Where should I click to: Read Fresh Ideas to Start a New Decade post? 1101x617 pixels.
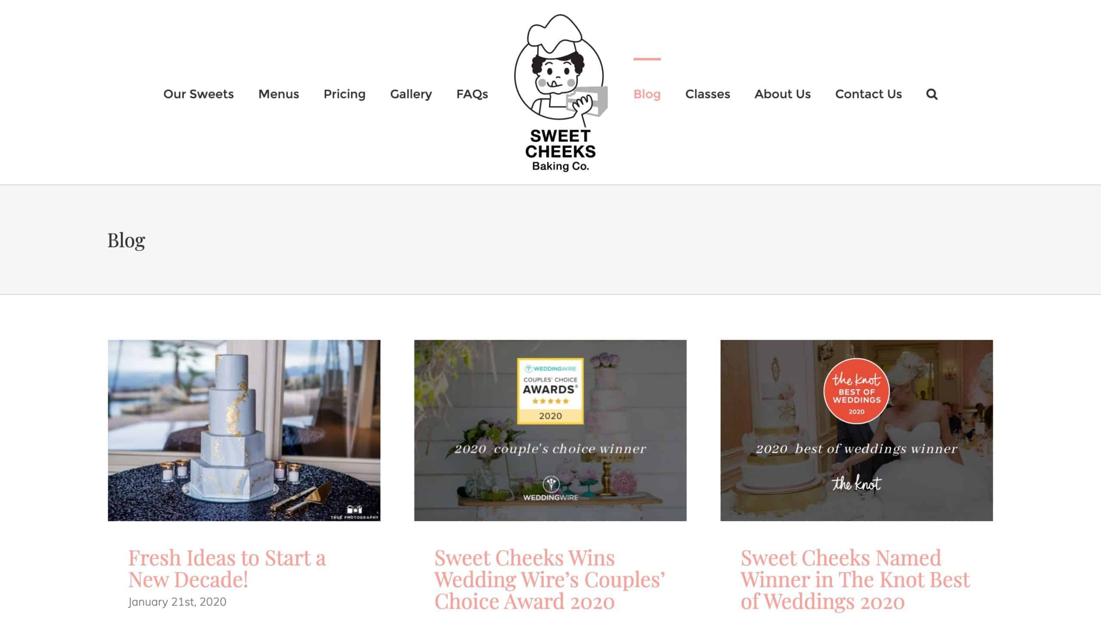(227, 568)
